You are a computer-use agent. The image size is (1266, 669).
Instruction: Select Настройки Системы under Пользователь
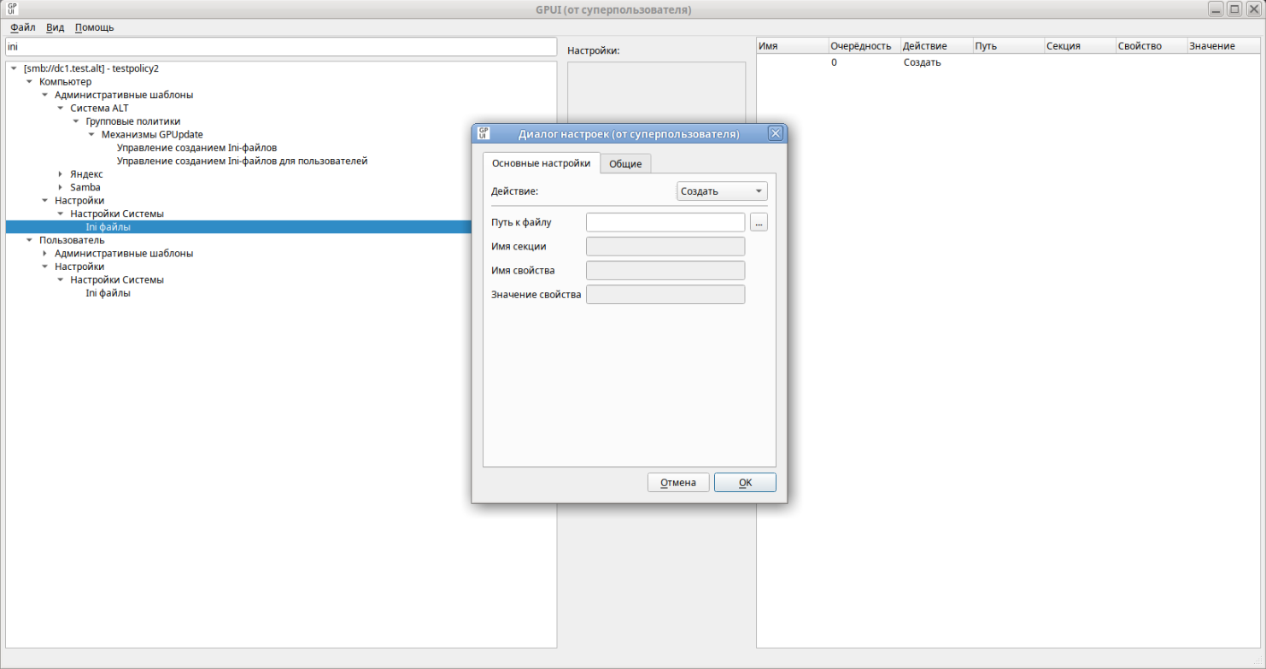pyautogui.click(x=117, y=279)
